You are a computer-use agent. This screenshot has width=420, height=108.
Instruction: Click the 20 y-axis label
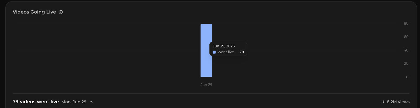pyautogui.click(x=406, y=64)
